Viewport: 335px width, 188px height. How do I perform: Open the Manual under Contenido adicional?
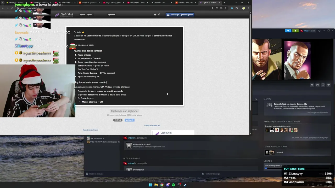[280, 152]
